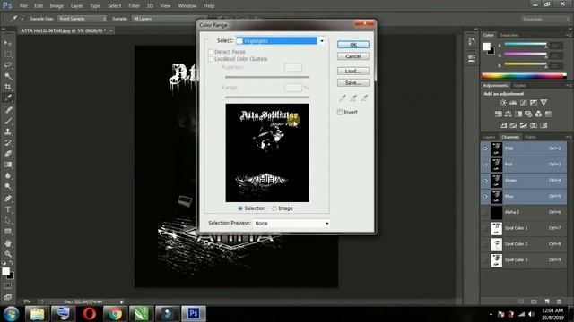Open the Select dropdown showing Highlights

pos(281,41)
